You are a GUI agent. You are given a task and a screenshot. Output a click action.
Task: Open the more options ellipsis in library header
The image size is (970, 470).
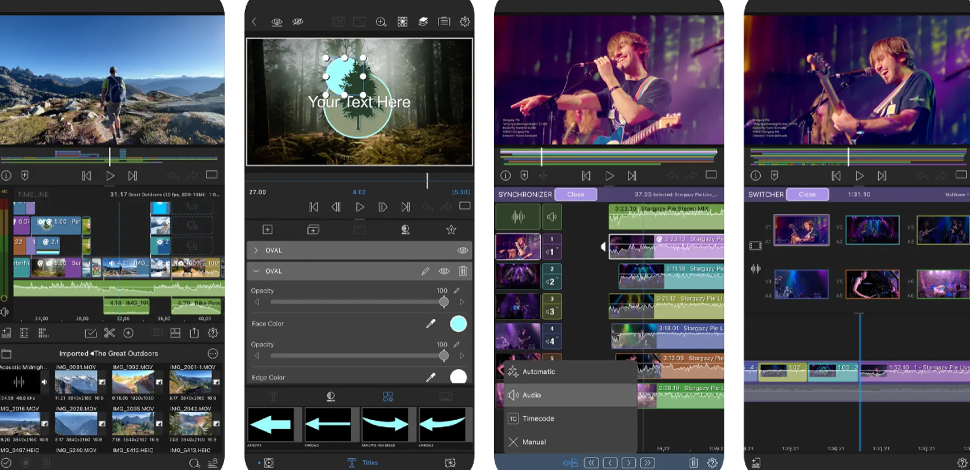[213, 354]
